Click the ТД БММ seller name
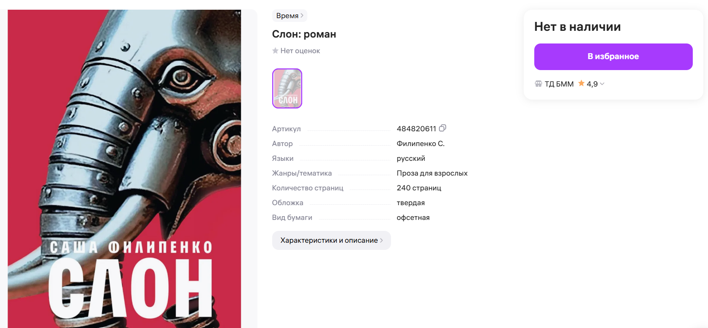708x328 pixels. pos(559,84)
